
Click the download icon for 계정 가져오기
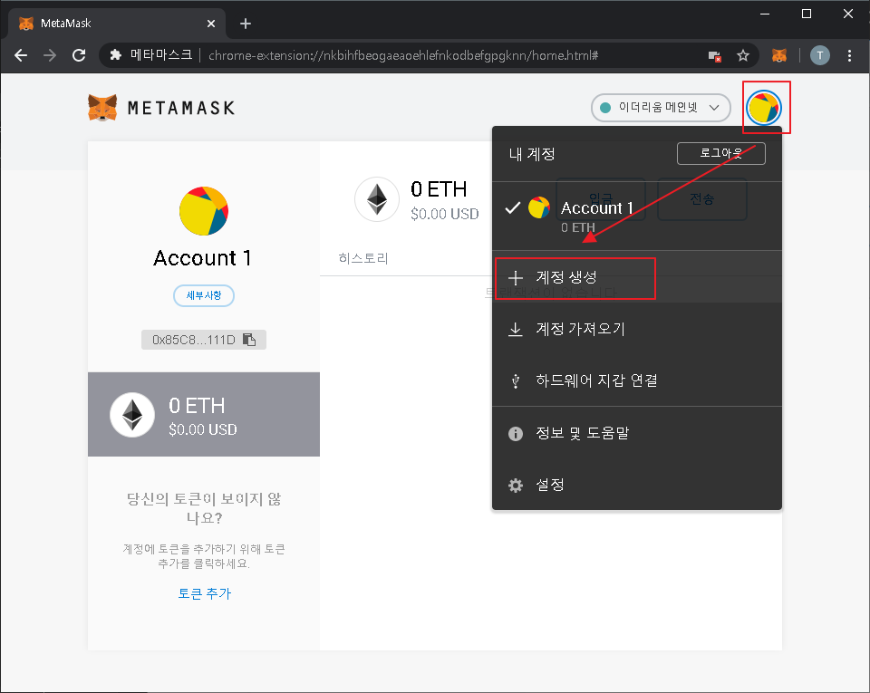coord(516,330)
